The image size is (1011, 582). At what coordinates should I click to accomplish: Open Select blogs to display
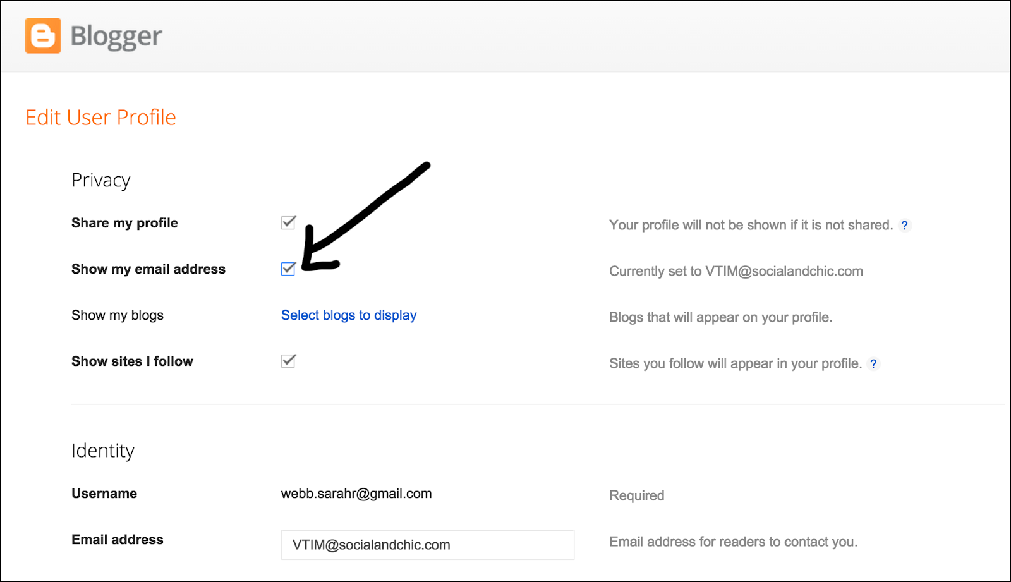coord(348,315)
